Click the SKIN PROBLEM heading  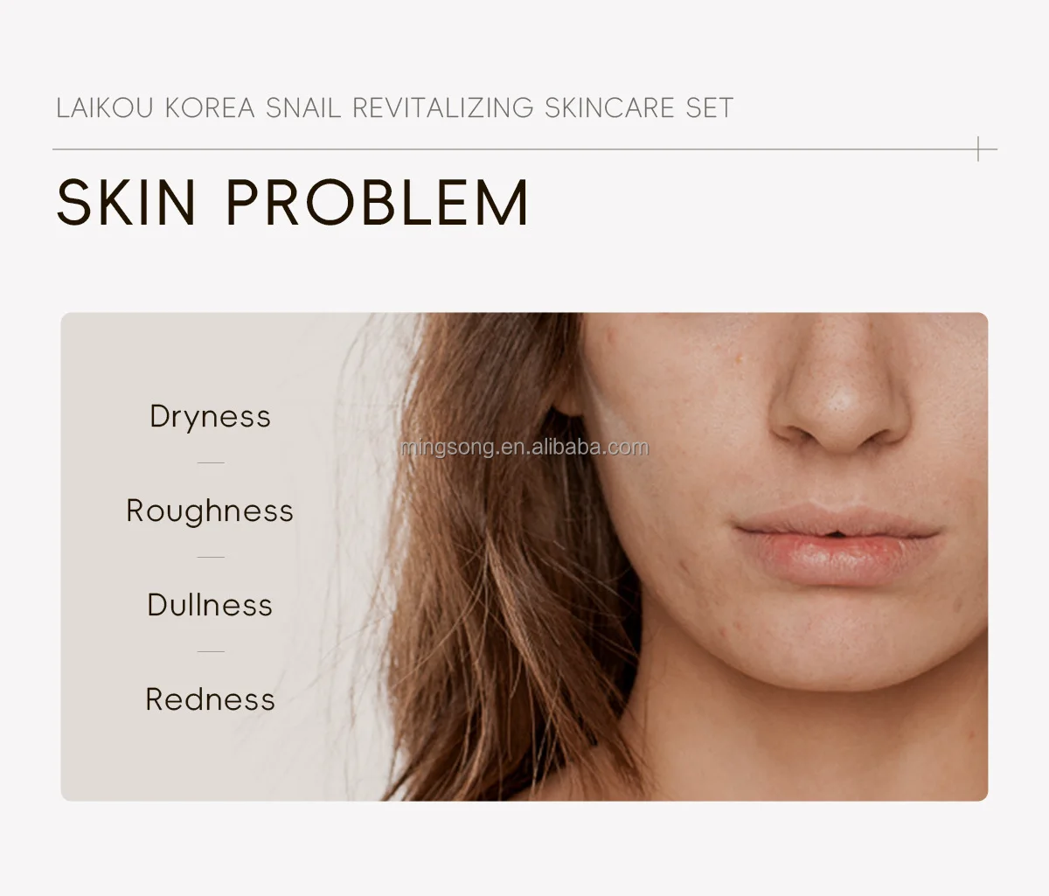tap(293, 203)
